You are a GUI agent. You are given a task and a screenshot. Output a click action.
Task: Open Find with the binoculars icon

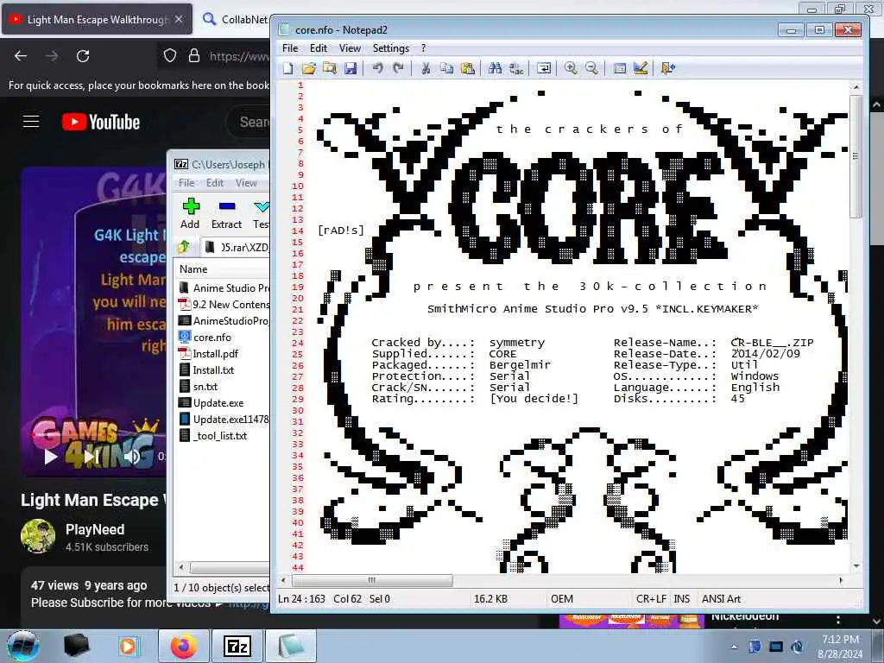[x=495, y=68]
